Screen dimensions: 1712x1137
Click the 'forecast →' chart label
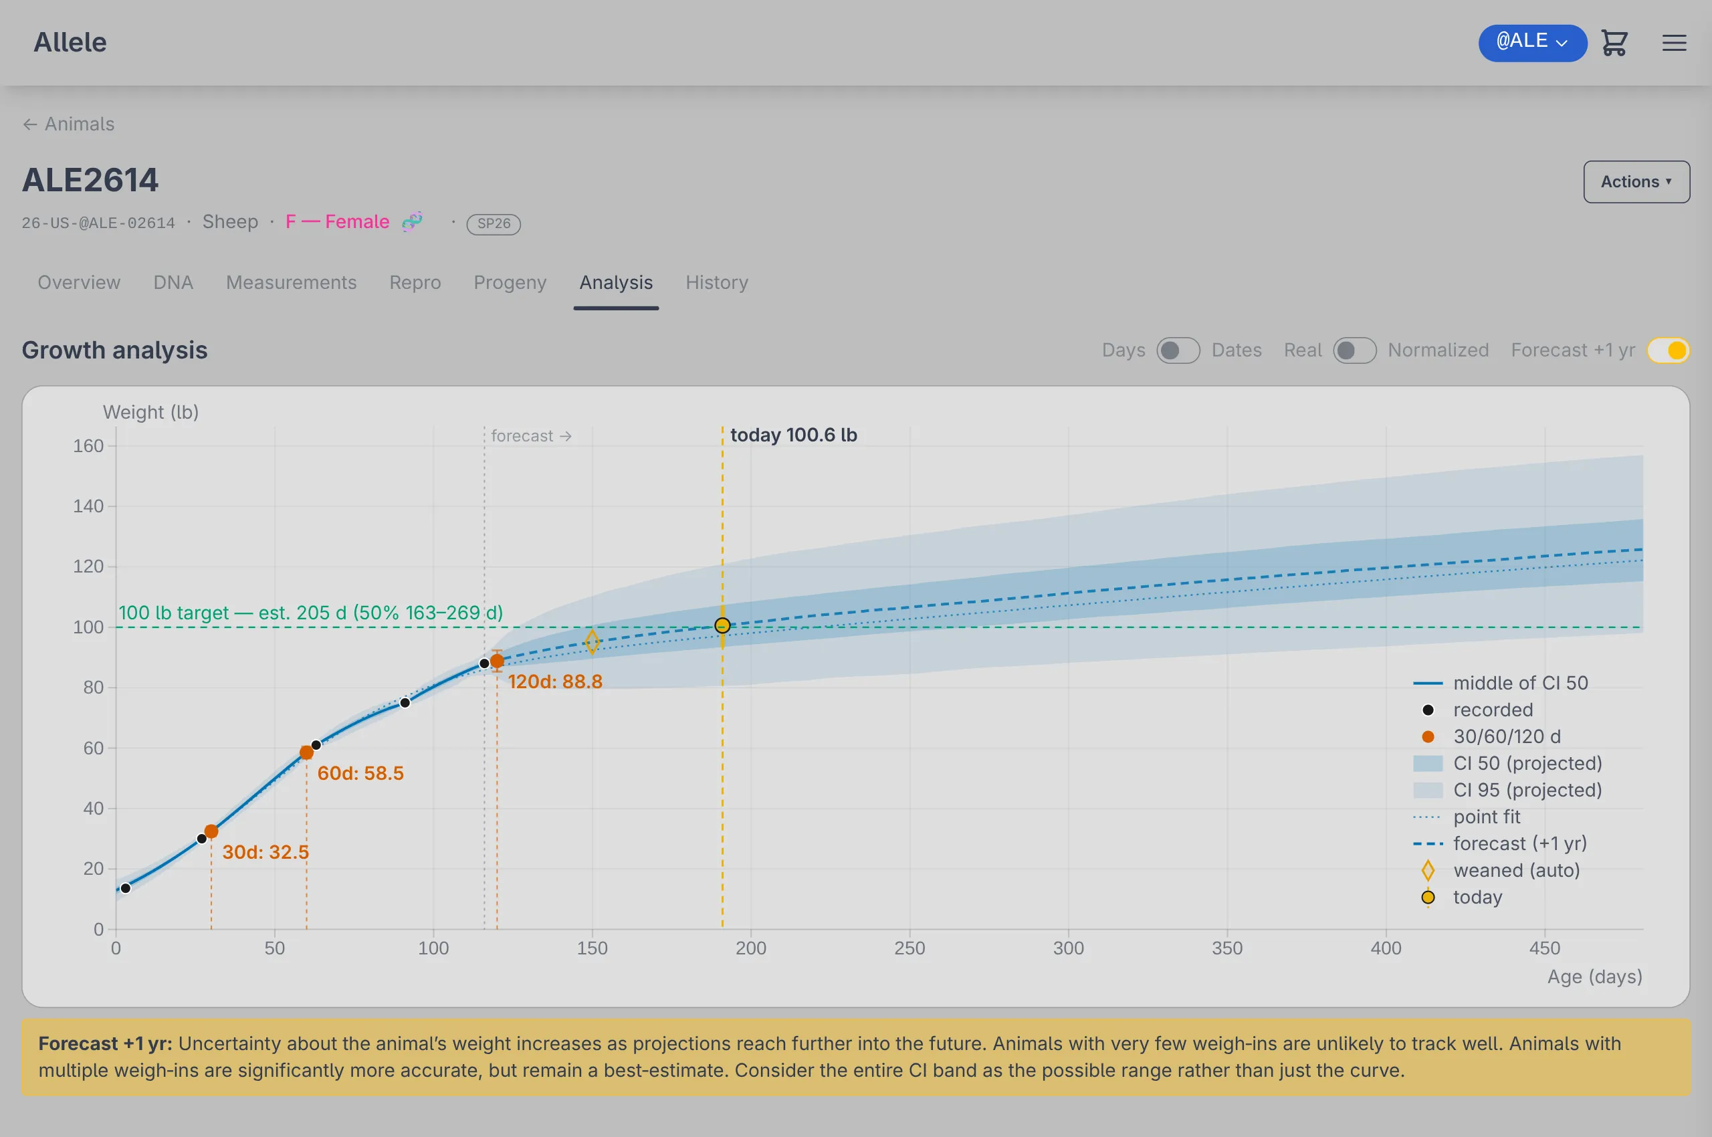pos(532,436)
